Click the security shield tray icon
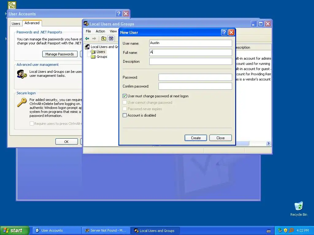Screen dimensions: 314x235 pos(286,230)
